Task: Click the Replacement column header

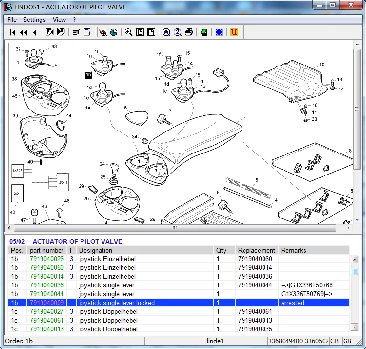Action: point(257,250)
